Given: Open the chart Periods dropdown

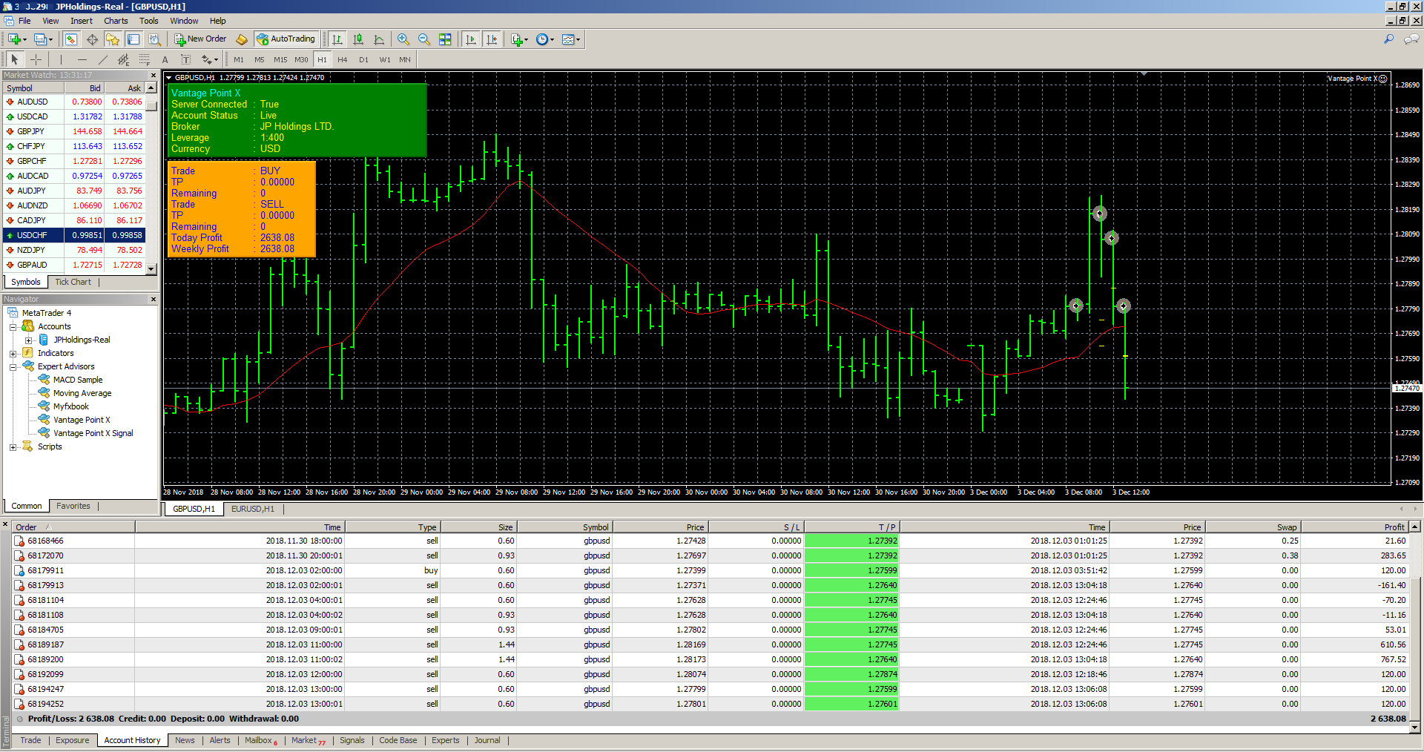Looking at the screenshot, I should [x=545, y=39].
